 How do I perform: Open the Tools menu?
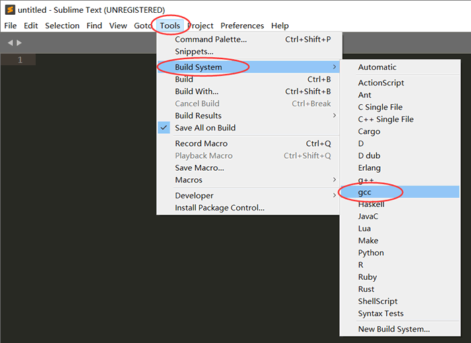[x=170, y=26]
